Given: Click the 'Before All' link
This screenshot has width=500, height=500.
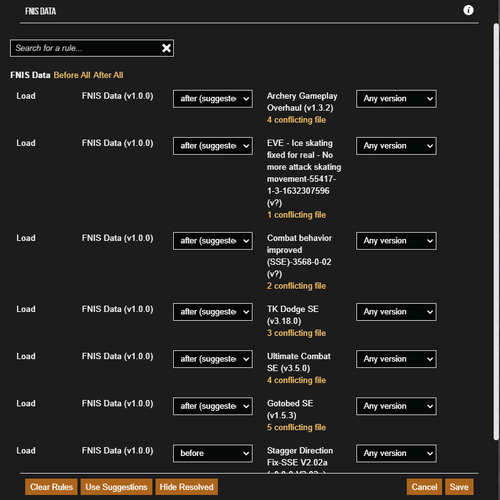Looking at the screenshot, I should [72, 75].
